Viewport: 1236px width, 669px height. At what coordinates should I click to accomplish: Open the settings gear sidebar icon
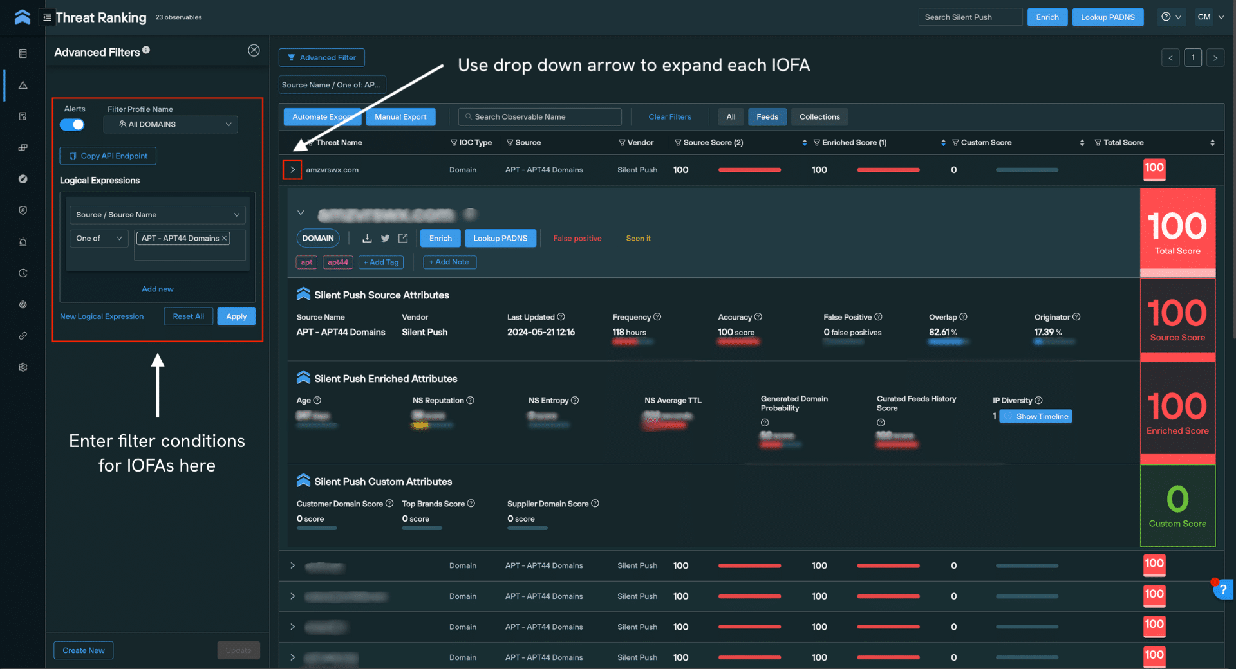coord(23,367)
